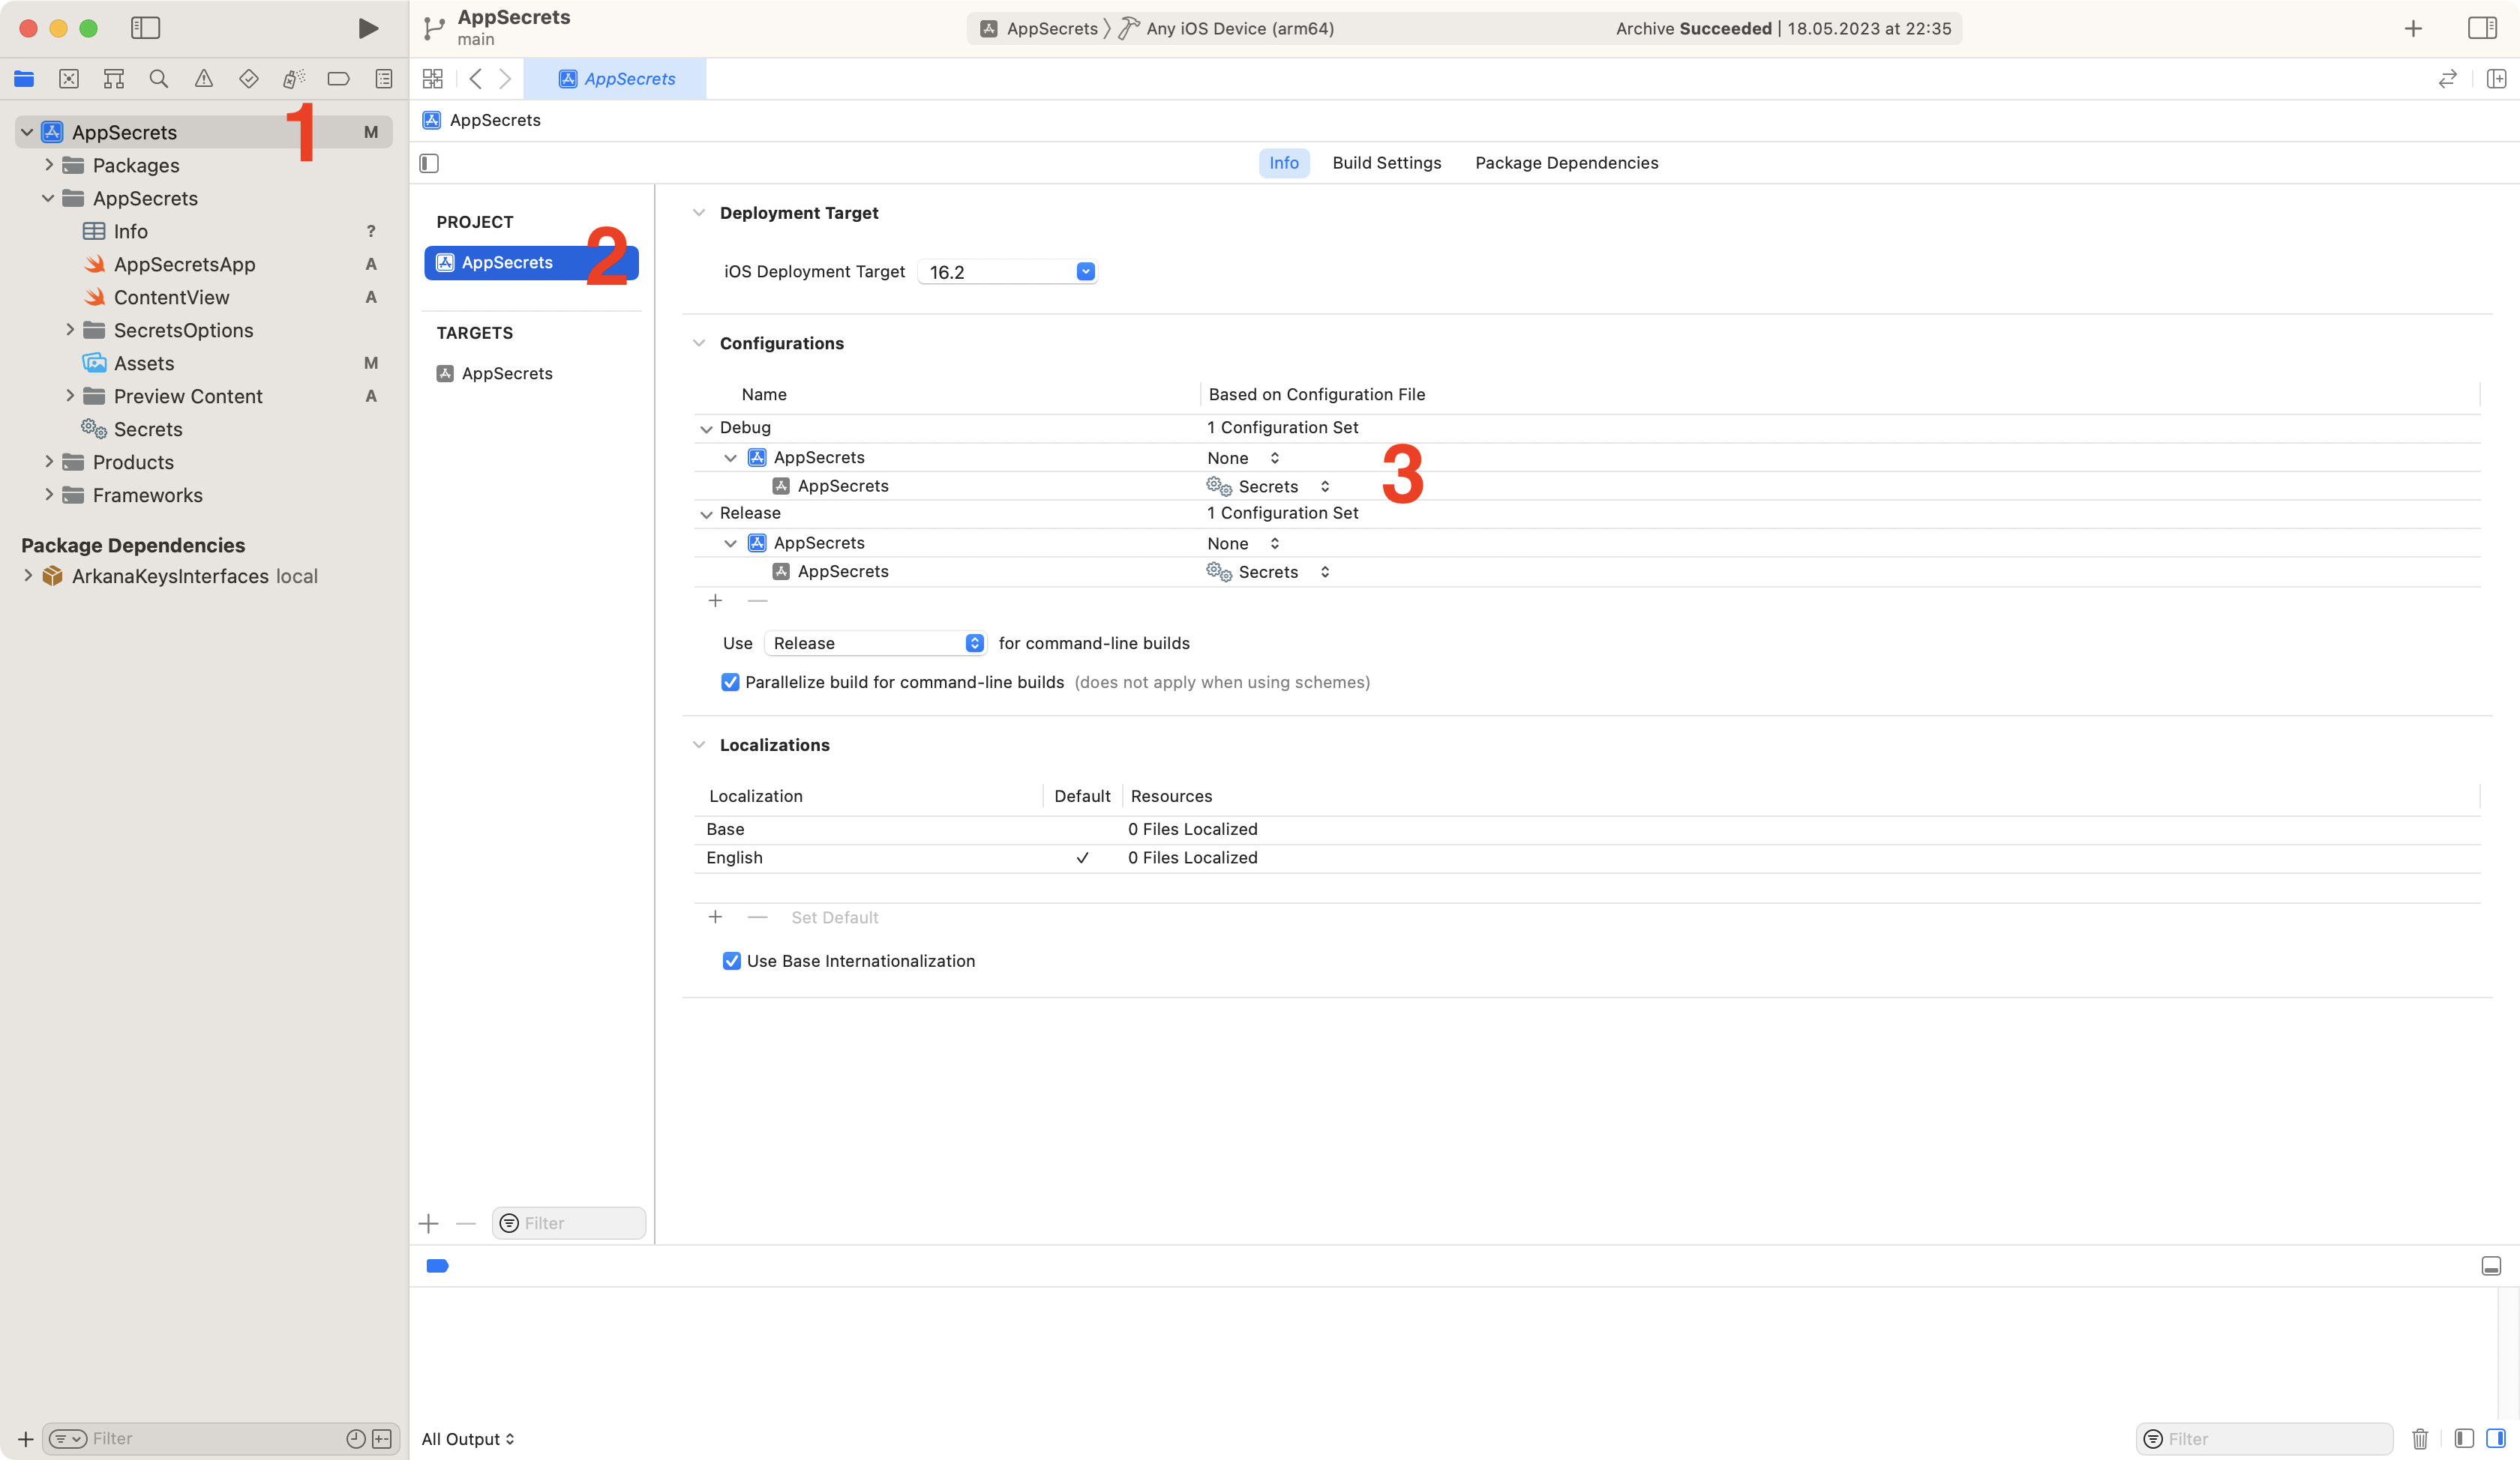Open the Test navigator diamond icon
The width and height of the screenshot is (2520, 1460).
click(248, 78)
